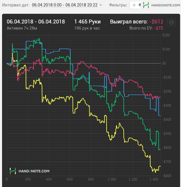
Task: Click the red line's final point
Action: [160, 97]
